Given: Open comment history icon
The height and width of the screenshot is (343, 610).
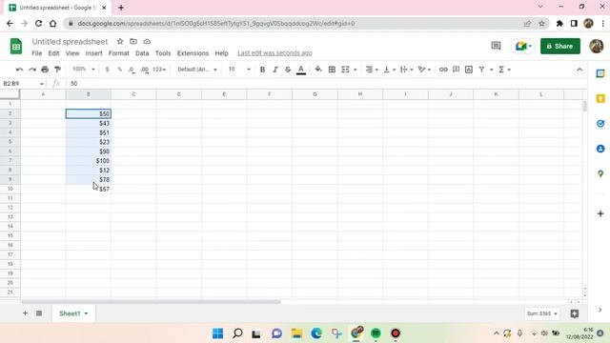Looking at the screenshot, I should [x=496, y=46].
